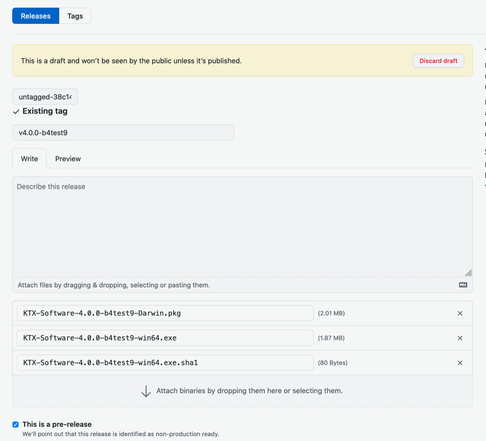
Task: Switch to the Preview tab
Action: pos(68,158)
